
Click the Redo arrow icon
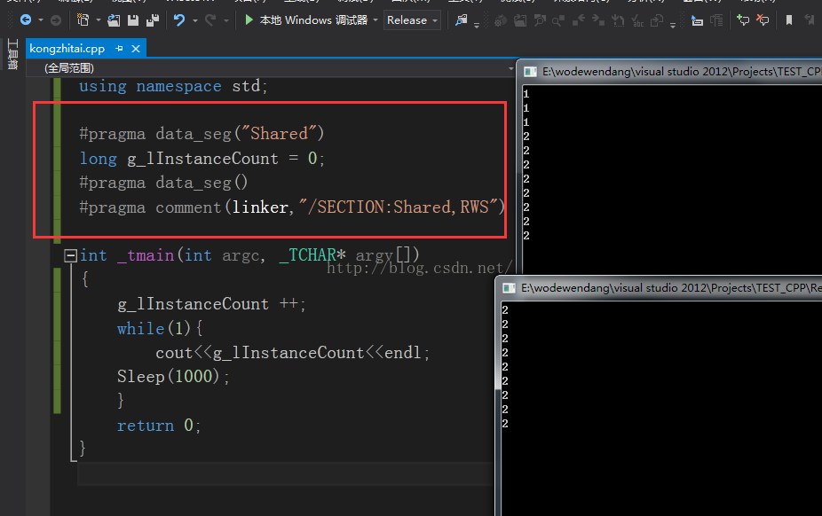pyautogui.click(x=210, y=20)
